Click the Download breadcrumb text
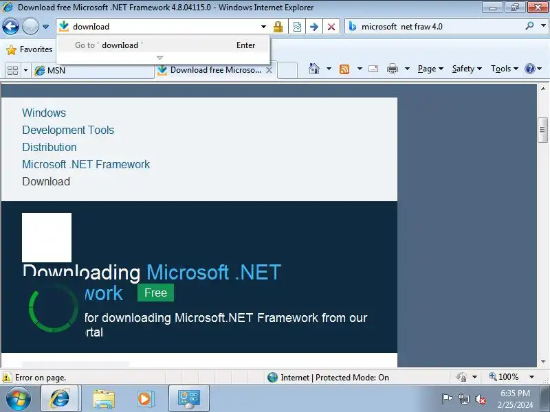 46,181
